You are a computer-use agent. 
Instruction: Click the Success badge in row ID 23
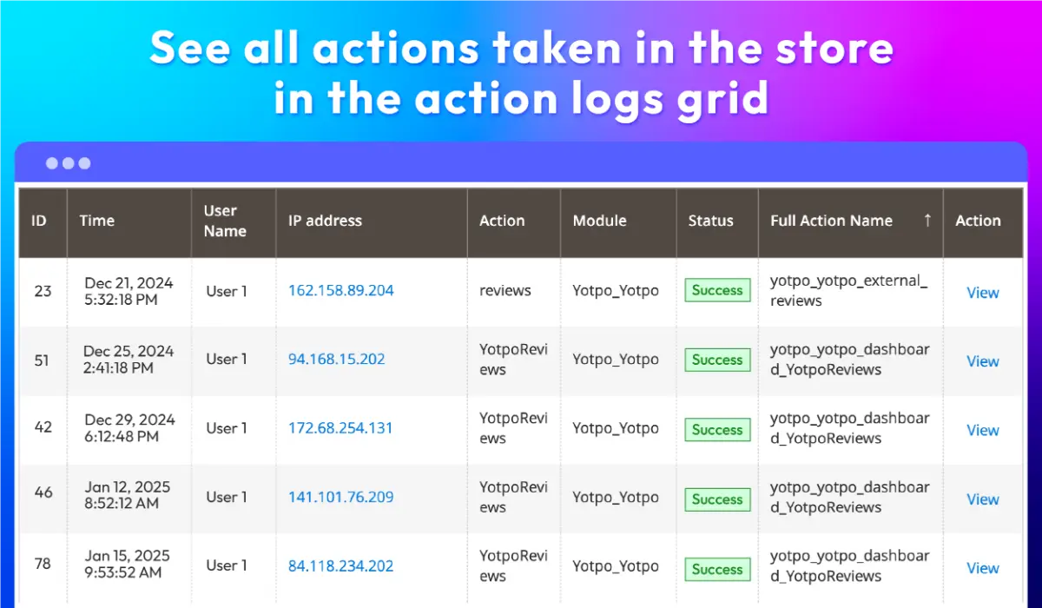[x=717, y=290]
